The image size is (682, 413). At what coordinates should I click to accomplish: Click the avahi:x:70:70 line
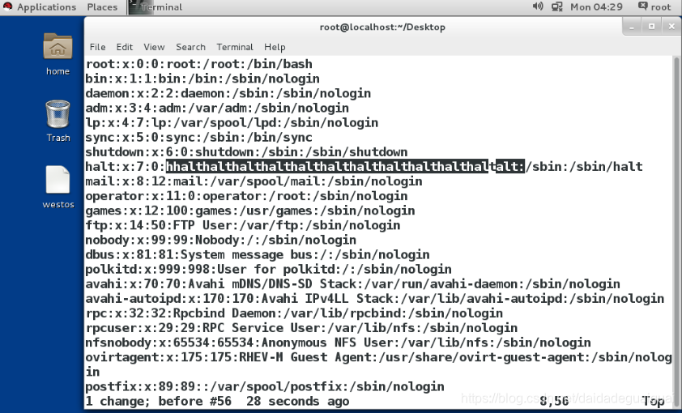352,284
